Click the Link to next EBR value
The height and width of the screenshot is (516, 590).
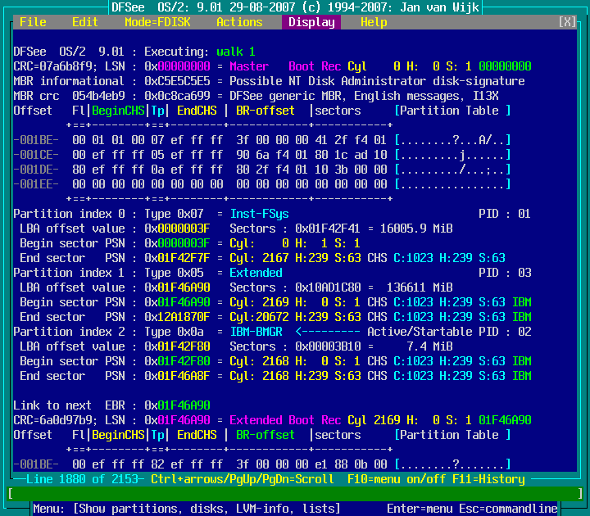177,405
